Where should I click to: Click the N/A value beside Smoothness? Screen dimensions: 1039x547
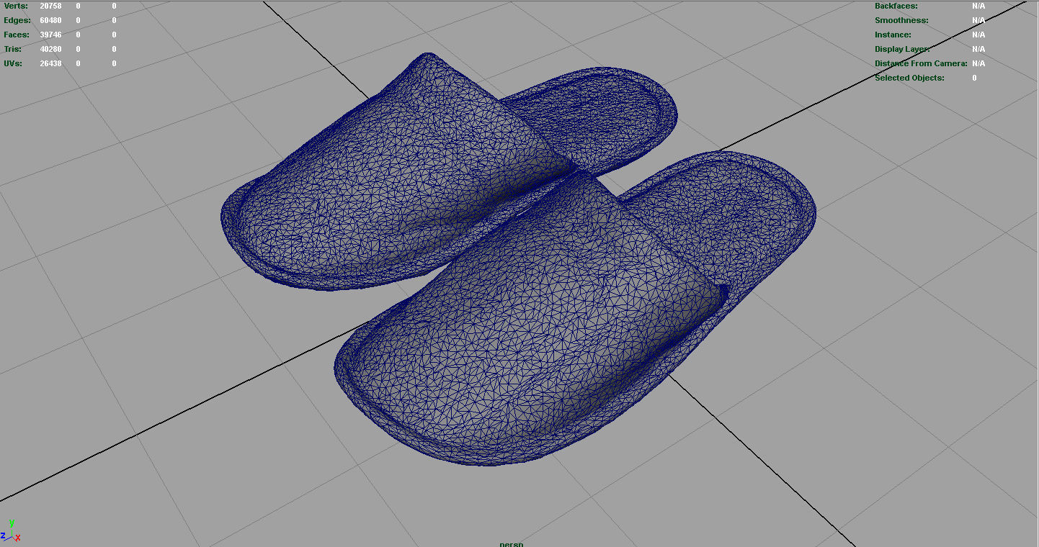(x=978, y=20)
